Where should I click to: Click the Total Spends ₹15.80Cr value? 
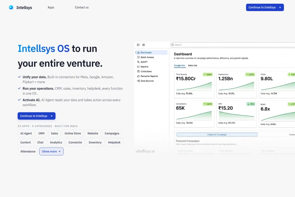186,78
